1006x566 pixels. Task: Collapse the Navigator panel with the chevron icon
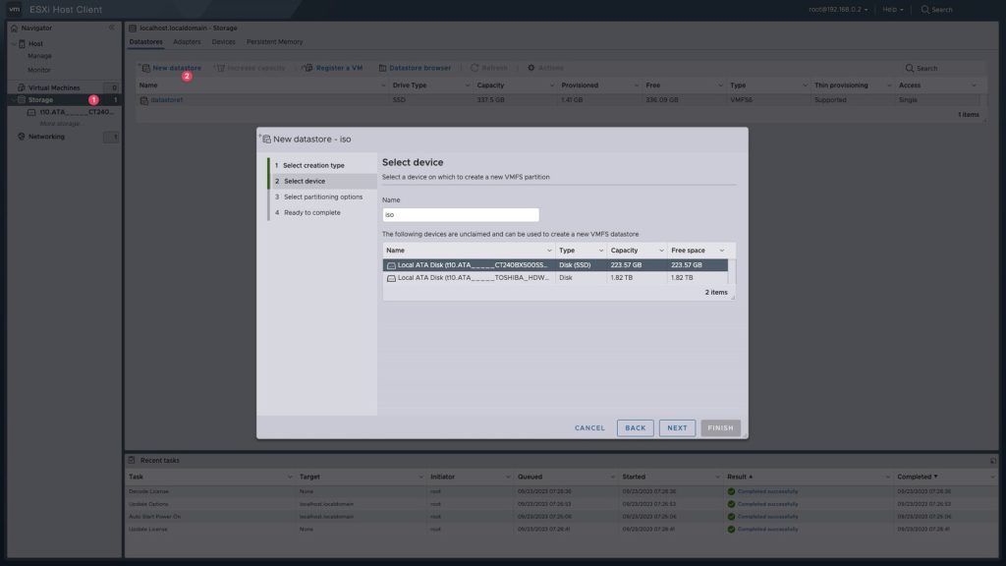[112, 28]
